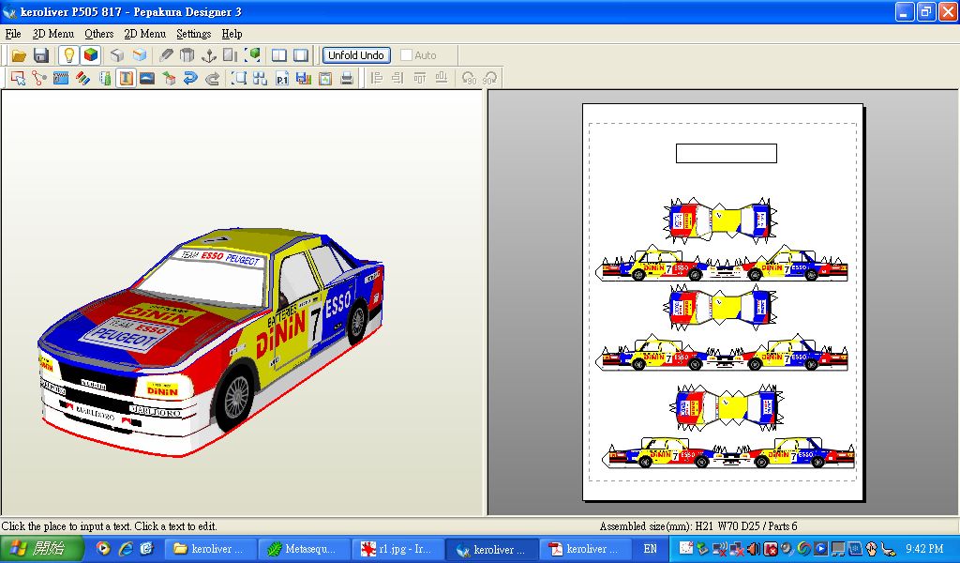Screen dimensions: 960x563
Task: Expand the Others menu
Action: pyautogui.click(x=98, y=34)
